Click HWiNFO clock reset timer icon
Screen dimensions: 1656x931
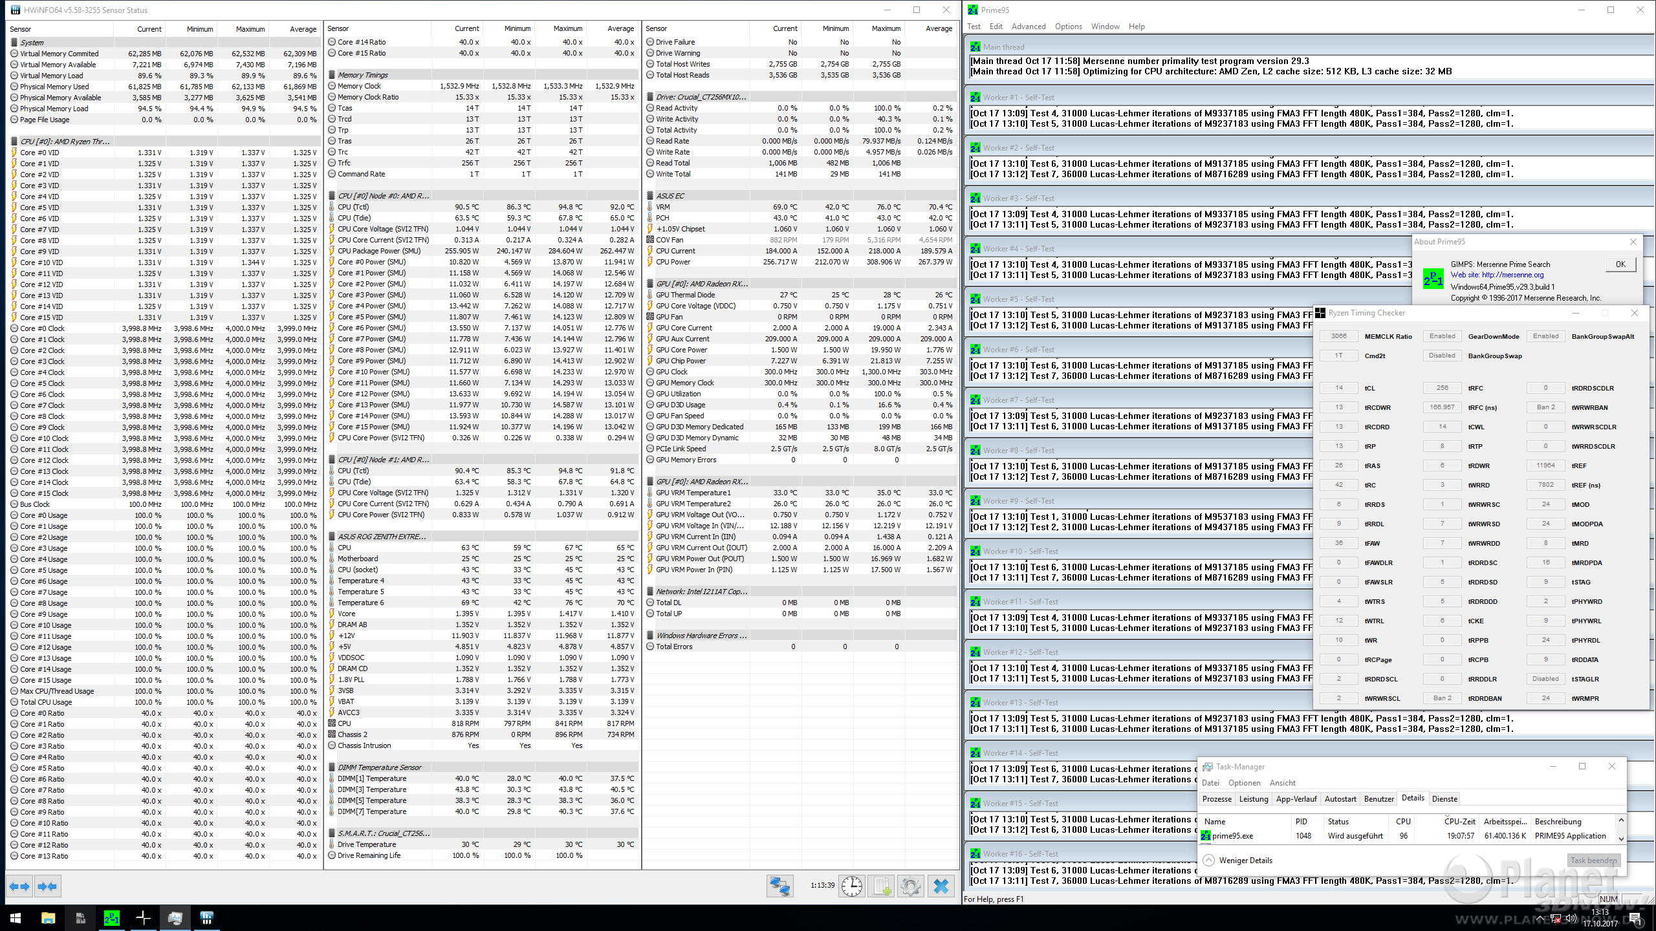(852, 886)
